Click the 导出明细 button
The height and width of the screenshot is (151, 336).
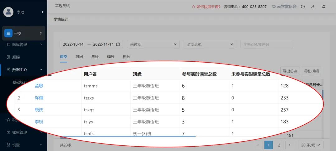311,71
